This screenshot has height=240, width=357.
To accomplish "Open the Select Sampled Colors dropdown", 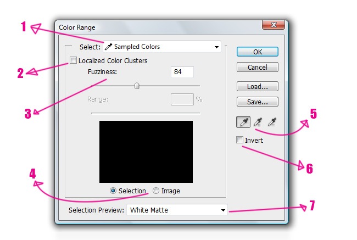I will tap(162, 47).
